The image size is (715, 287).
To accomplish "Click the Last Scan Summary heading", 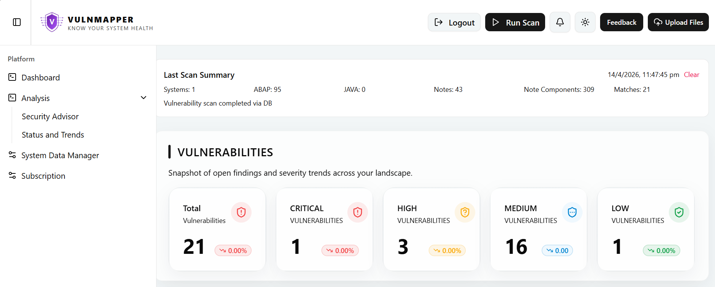I will [199, 75].
